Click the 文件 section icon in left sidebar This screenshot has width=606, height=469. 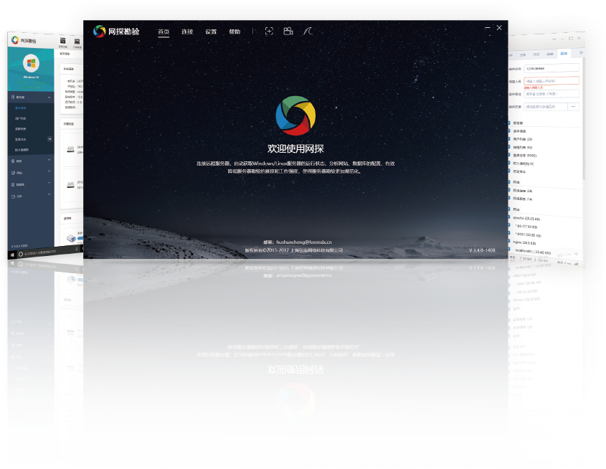coord(13,196)
